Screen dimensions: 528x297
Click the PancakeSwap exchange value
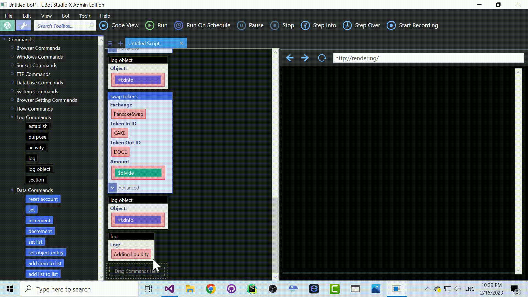pos(128,114)
